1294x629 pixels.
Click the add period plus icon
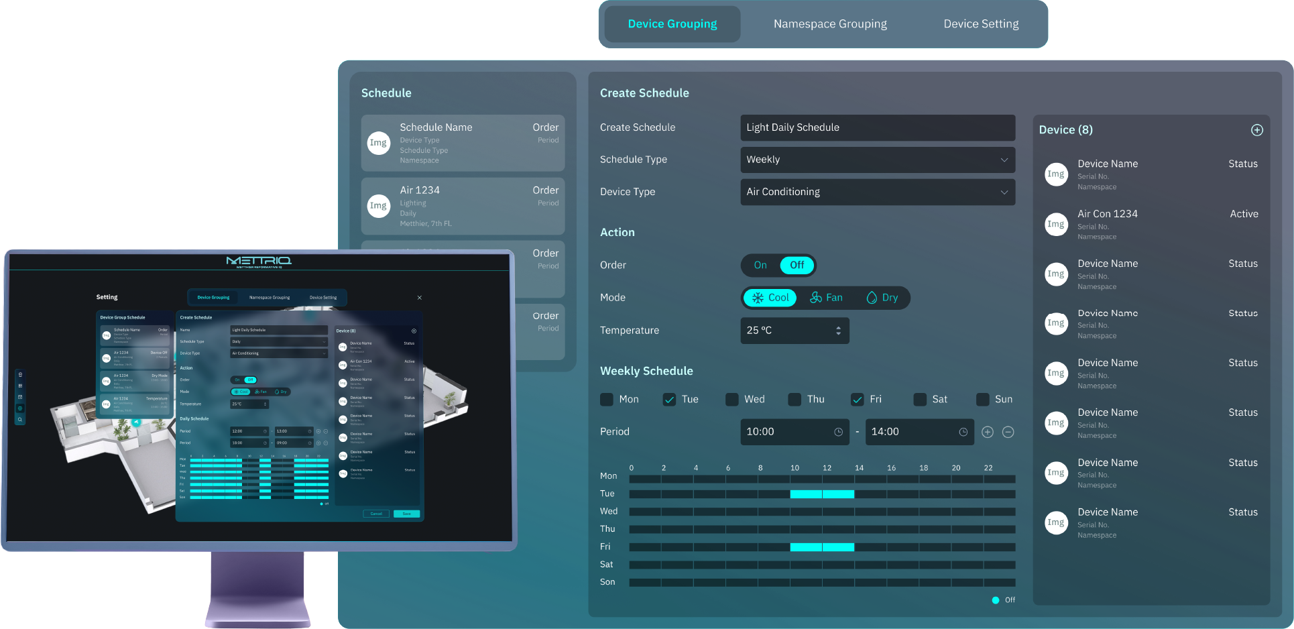coord(987,433)
